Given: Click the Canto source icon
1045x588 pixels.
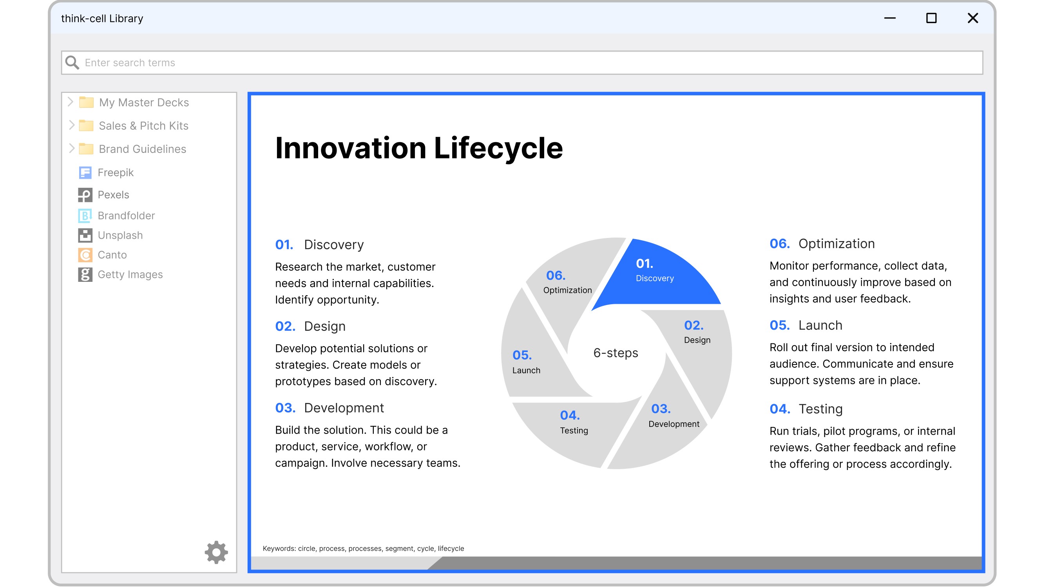Looking at the screenshot, I should pyautogui.click(x=85, y=255).
